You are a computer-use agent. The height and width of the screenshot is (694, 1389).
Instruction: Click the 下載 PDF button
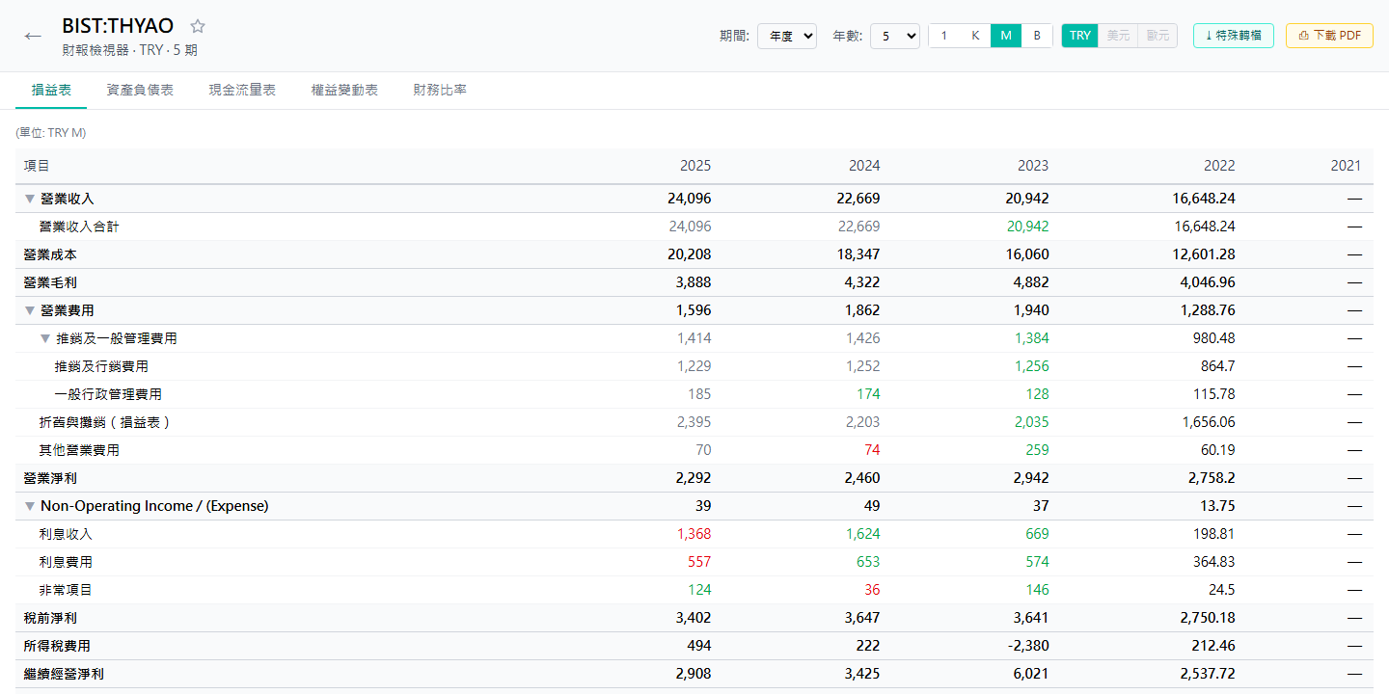tap(1329, 36)
